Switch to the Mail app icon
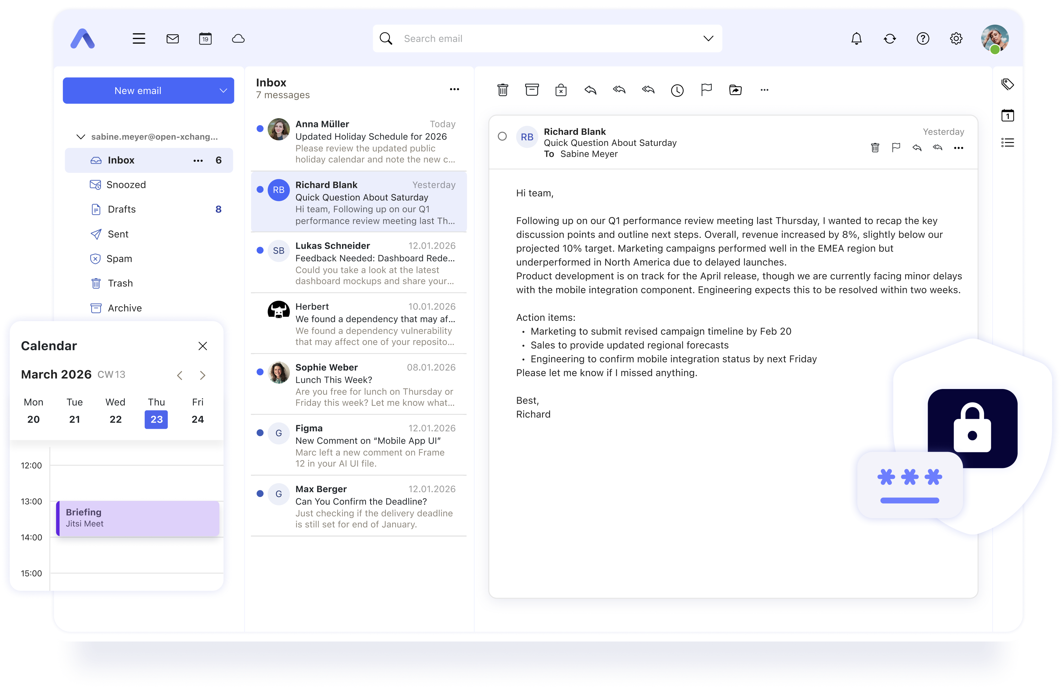Image resolution: width=1062 pixels, height=692 pixels. [172, 39]
